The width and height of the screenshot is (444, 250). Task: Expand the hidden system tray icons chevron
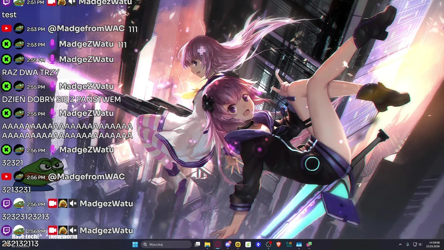point(400,244)
